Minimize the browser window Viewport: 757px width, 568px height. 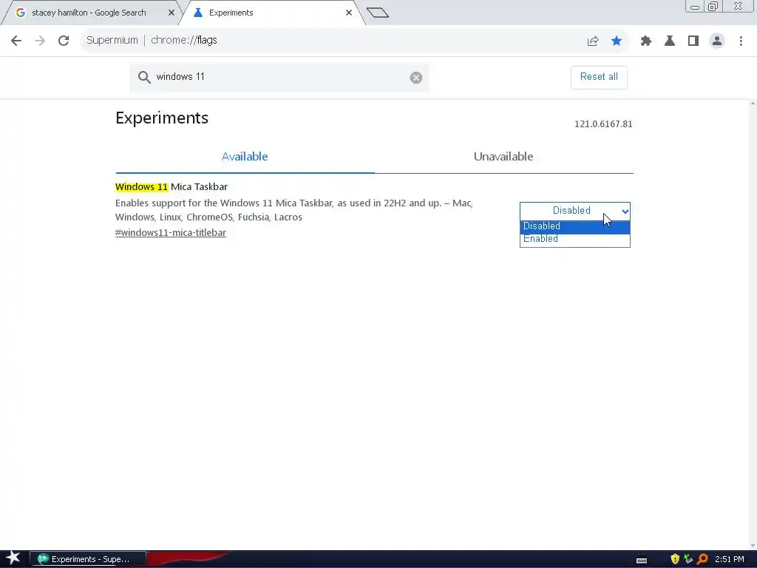pyautogui.click(x=695, y=6)
